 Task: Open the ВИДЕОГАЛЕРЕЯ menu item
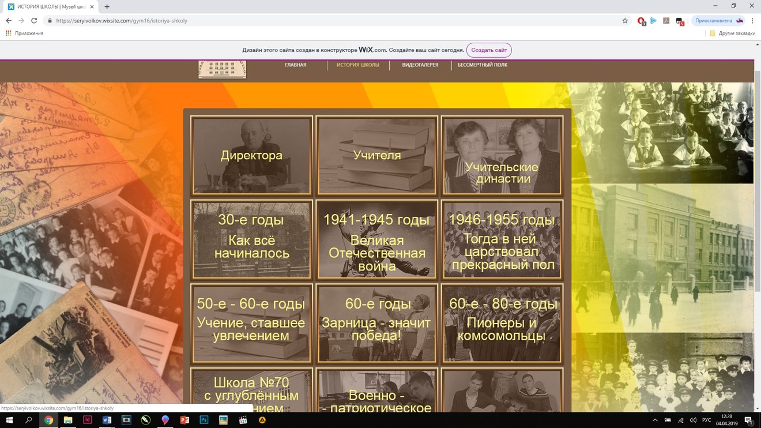tap(420, 65)
